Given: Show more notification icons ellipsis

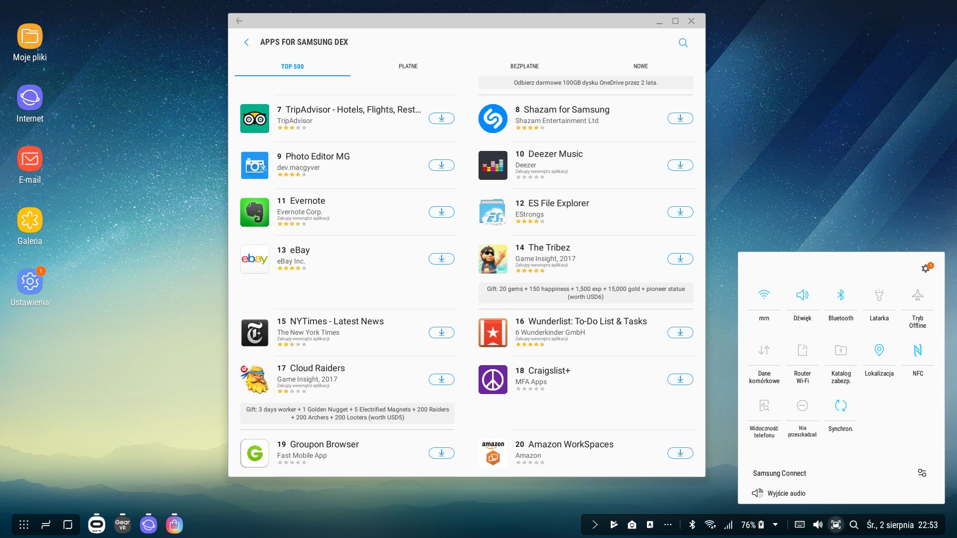Looking at the screenshot, I should [668, 525].
